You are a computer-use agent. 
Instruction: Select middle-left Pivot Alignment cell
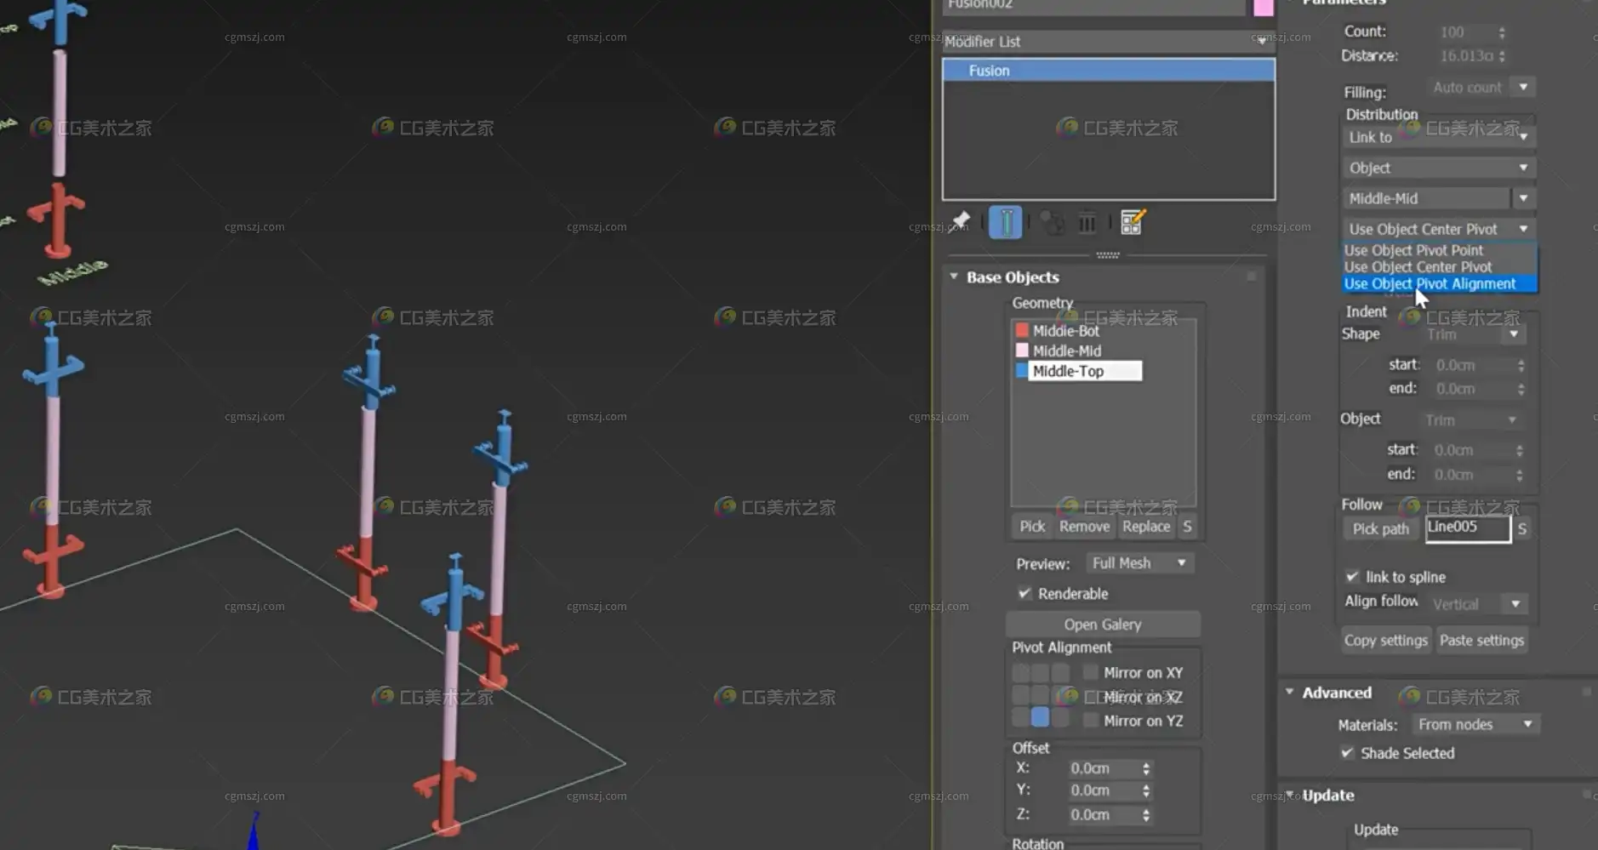1021,695
